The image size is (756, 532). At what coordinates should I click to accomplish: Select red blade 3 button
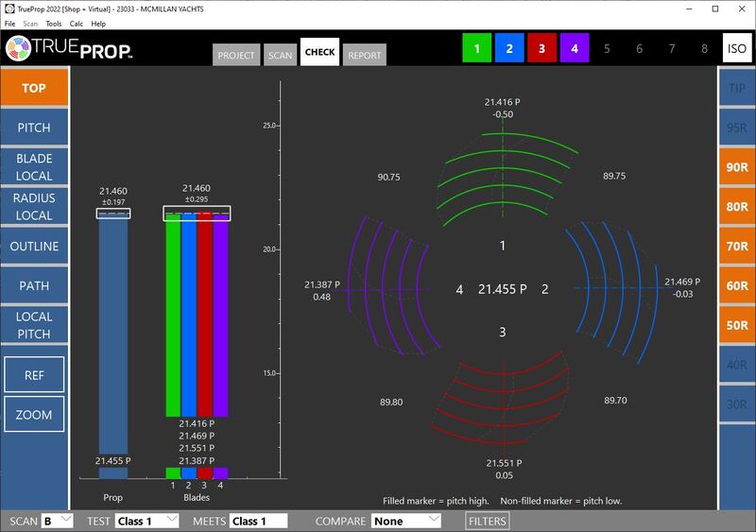541,48
